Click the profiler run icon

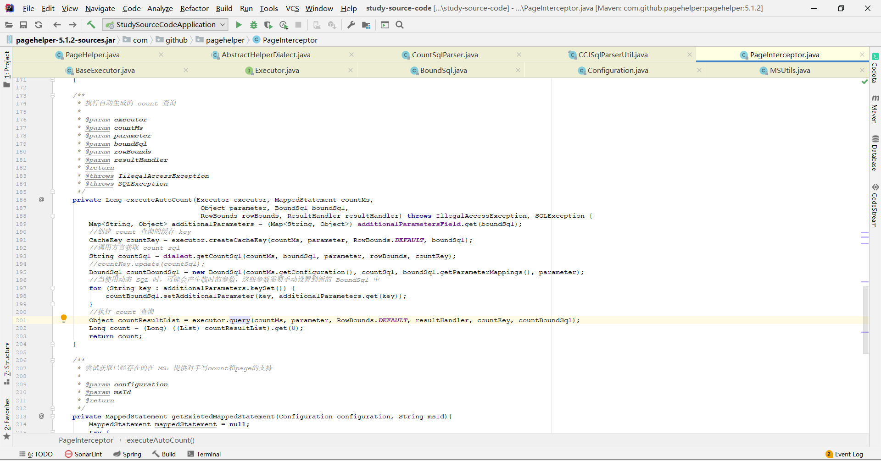pos(284,25)
